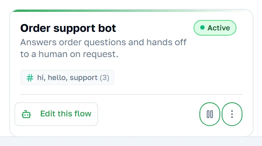Screen dimensions: 262x146
Task: Open the flow editor via Edit this flow
Action: tap(56, 114)
